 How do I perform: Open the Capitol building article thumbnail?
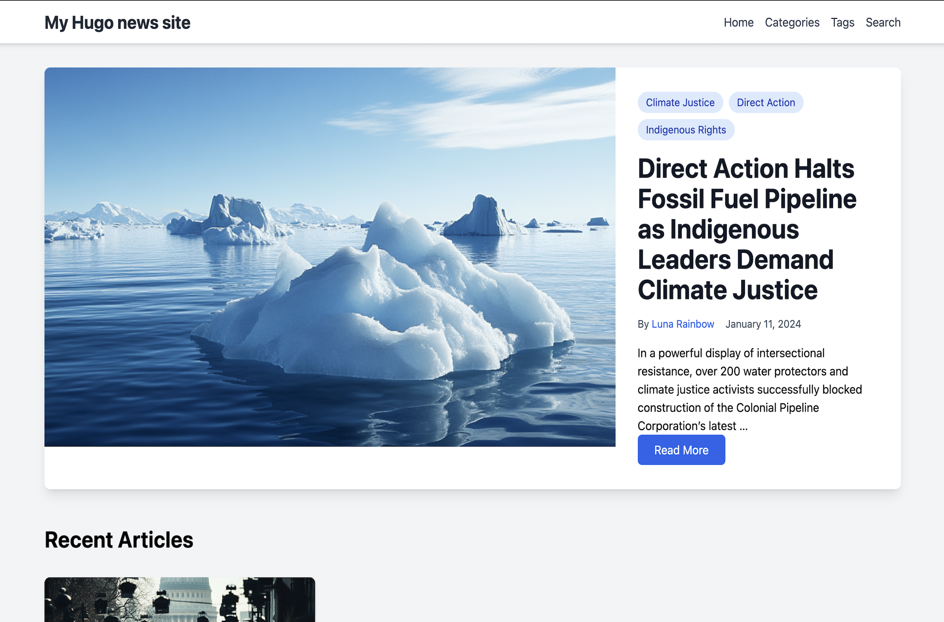point(179,599)
